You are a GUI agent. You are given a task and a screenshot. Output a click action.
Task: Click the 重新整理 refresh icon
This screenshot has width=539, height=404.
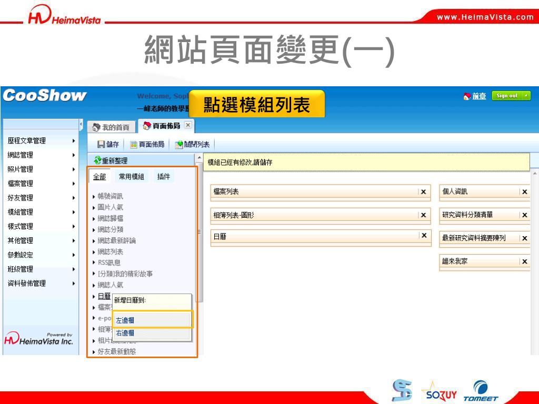(97, 160)
